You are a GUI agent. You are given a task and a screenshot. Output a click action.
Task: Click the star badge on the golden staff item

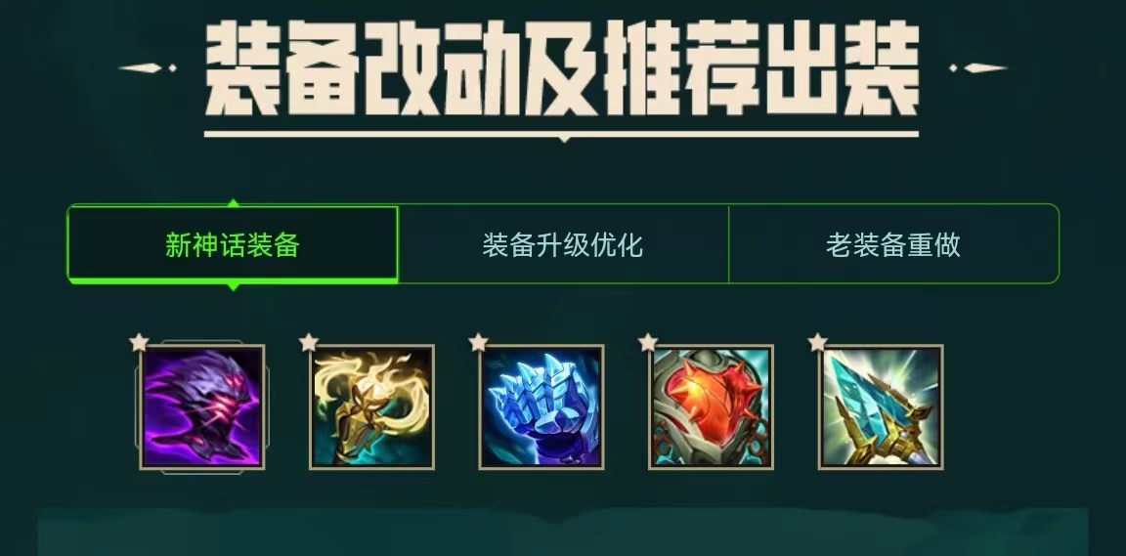pos(309,343)
